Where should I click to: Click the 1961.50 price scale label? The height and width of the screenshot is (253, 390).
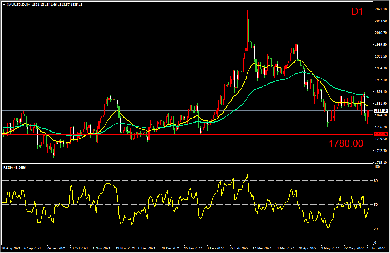click(x=381, y=56)
